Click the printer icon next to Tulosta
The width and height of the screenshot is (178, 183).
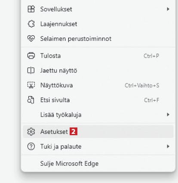coord(31,56)
